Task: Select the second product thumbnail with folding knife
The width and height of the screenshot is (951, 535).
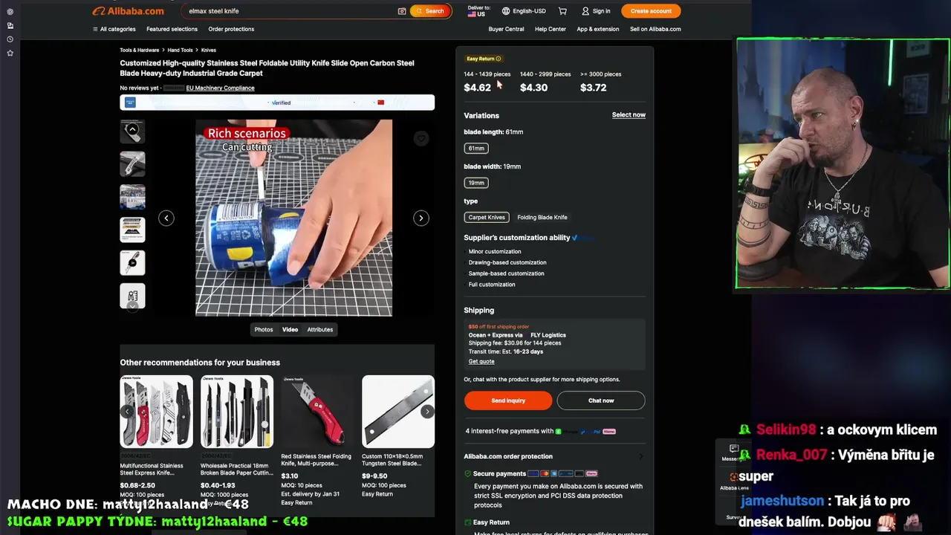Action: [132, 164]
